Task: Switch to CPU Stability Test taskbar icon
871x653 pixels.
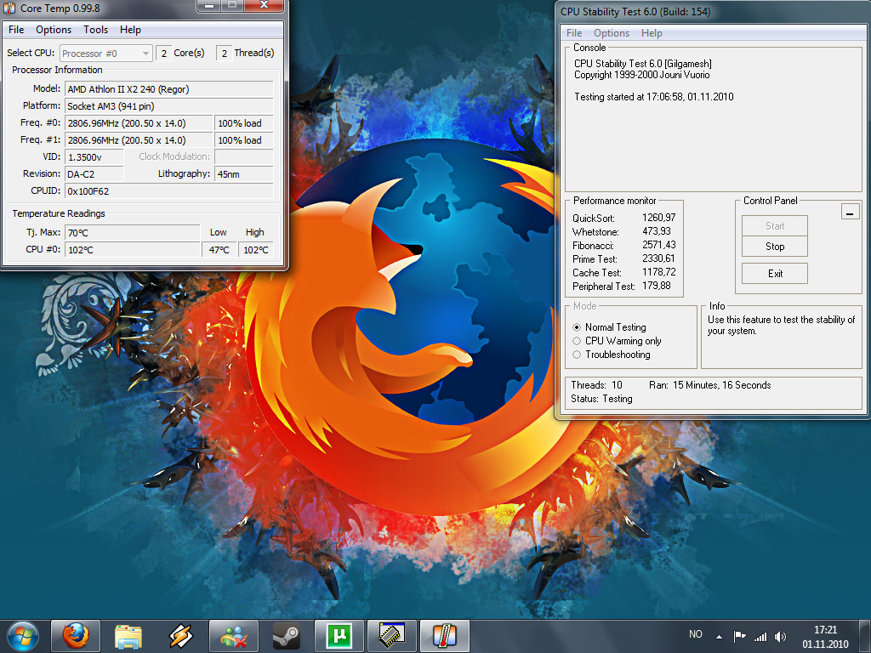Action: 391,636
